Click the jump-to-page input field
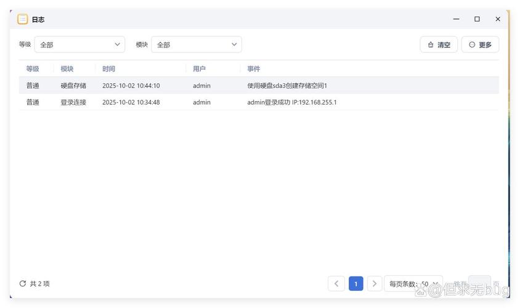Image resolution: width=520 pixels, height=308 pixels. 479,284
